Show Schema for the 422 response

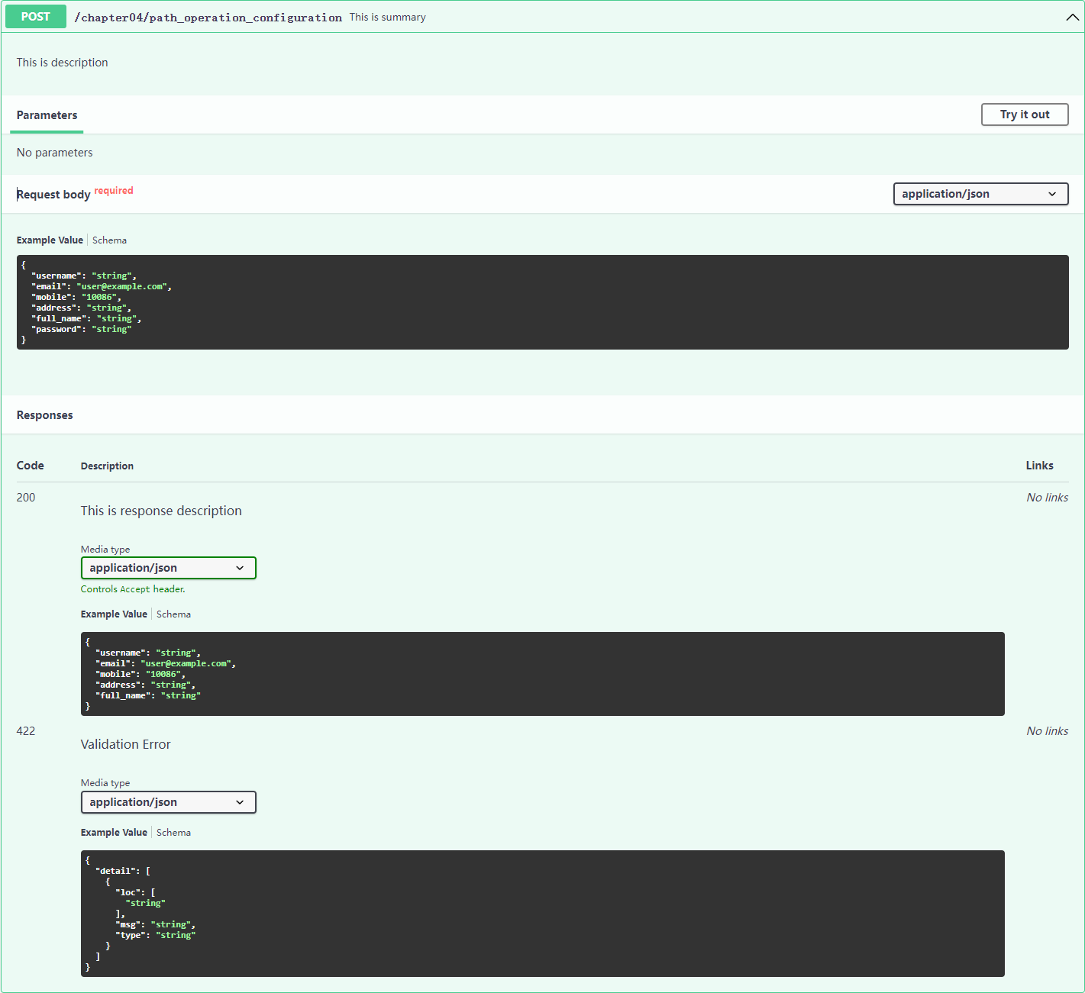pyautogui.click(x=173, y=833)
